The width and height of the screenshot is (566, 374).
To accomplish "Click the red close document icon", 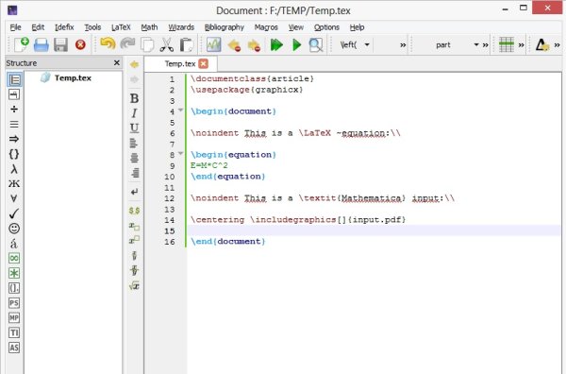I will (80, 44).
